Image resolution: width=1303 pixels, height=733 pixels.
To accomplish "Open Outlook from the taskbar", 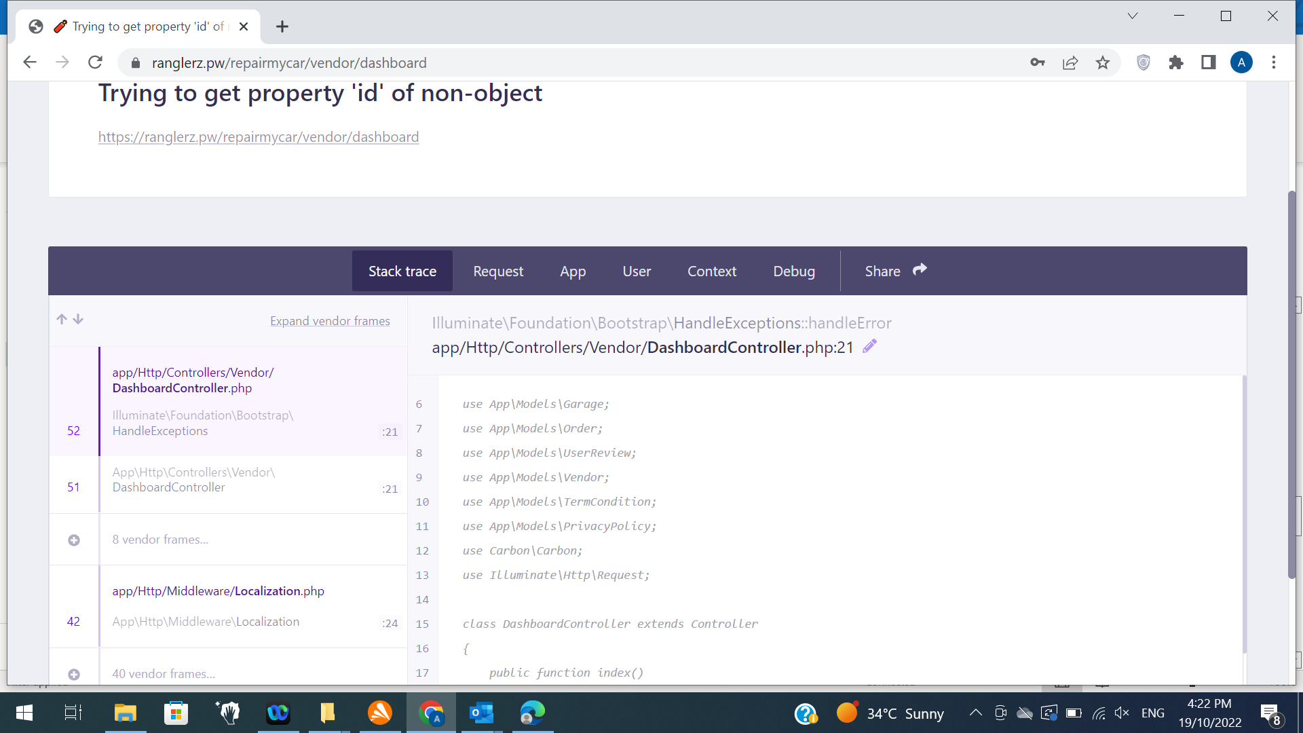I will 482,713.
